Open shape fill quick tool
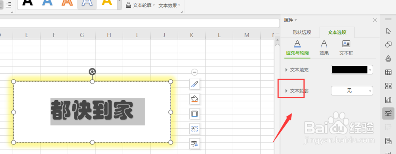 [x=194, y=99]
